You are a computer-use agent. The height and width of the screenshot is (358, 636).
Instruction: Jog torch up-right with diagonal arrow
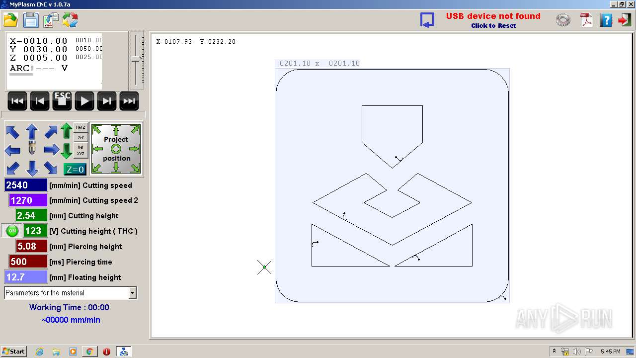(51, 132)
